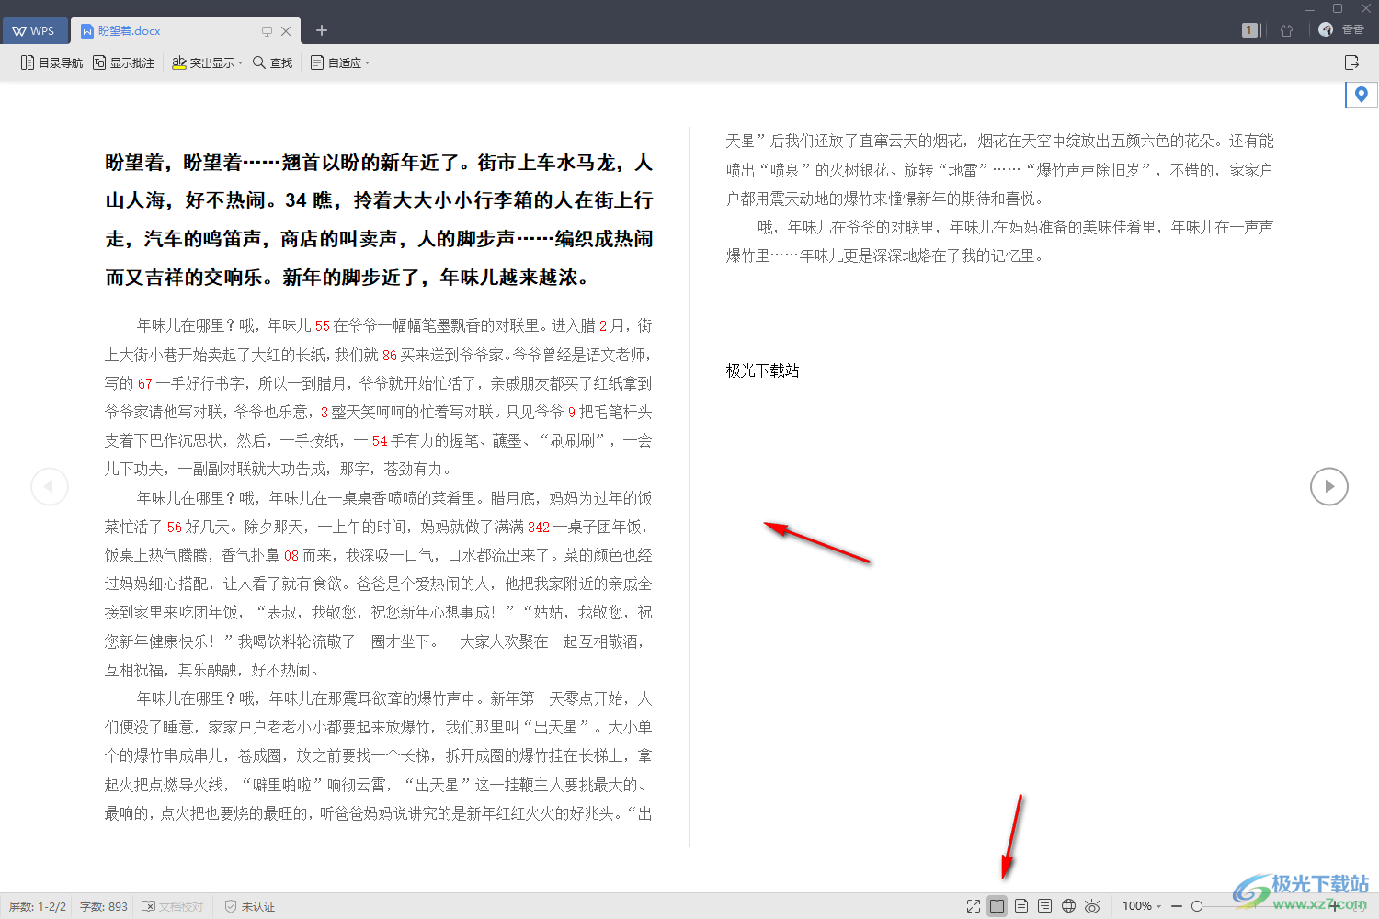The width and height of the screenshot is (1379, 919).
Task: Click the 屏数: 1-2/2 page indicator
Action: [38, 906]
